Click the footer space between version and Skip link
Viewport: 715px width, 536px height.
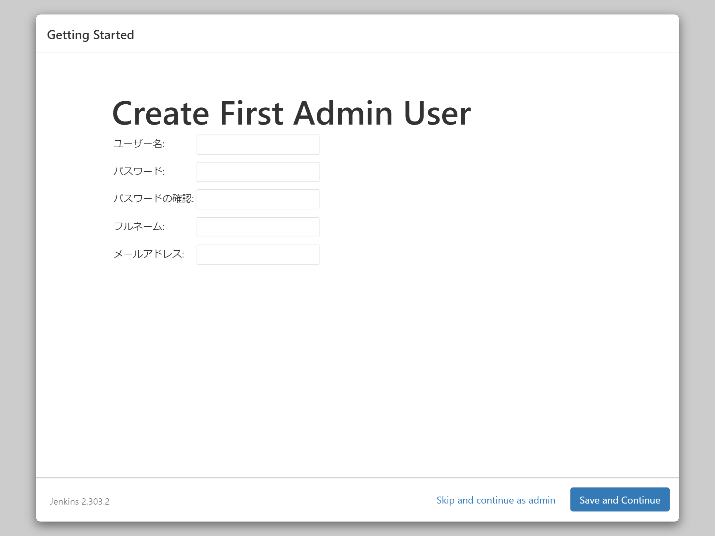pyautogui.click(x=272, y=500)
